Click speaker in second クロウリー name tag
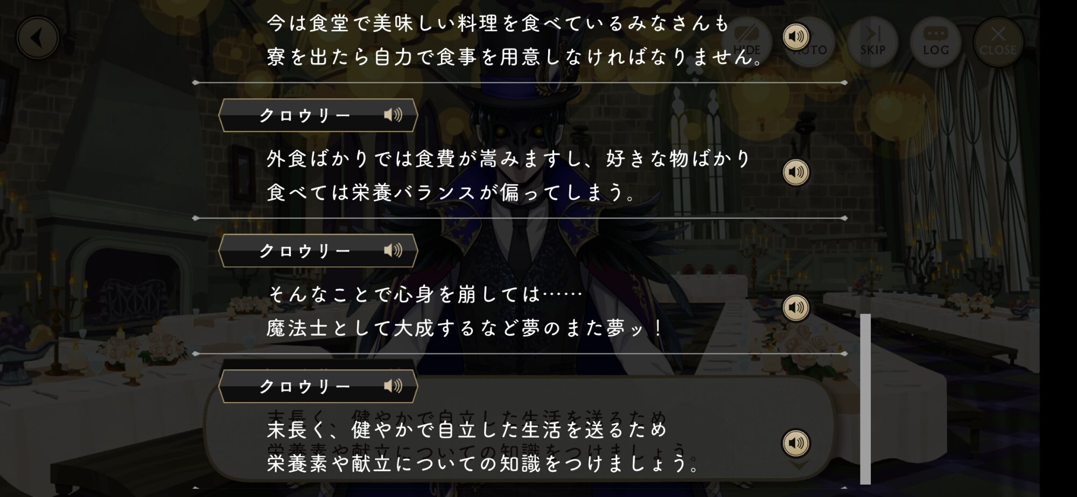Viewport: 1077px width, 497px height. tap(393, 250)
